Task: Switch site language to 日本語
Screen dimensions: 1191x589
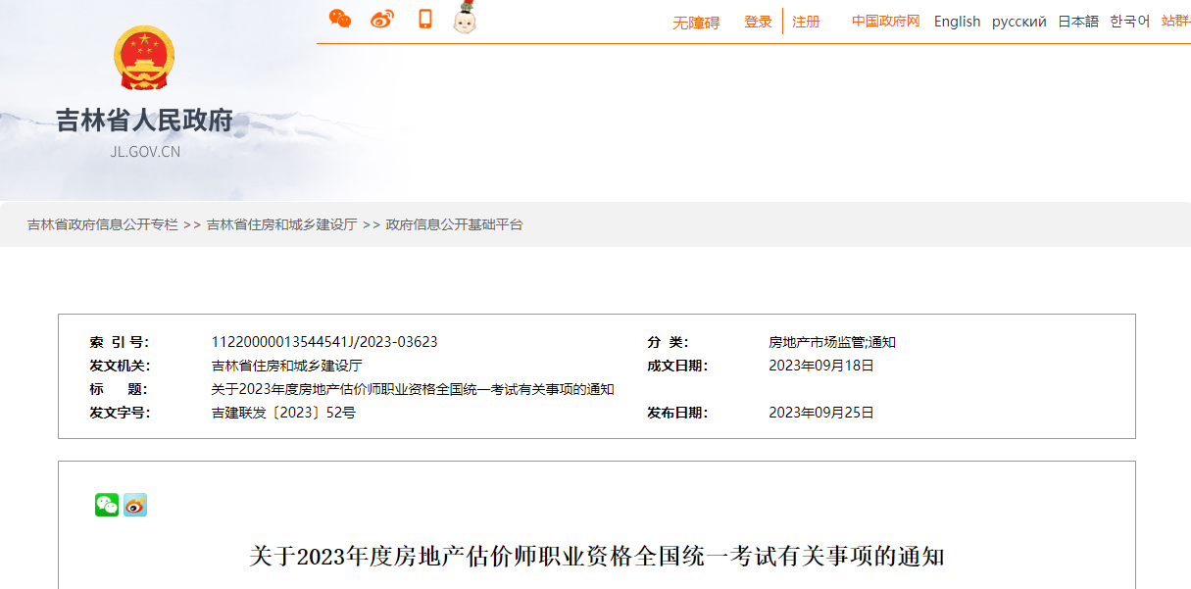Action: coord(1078,22)
